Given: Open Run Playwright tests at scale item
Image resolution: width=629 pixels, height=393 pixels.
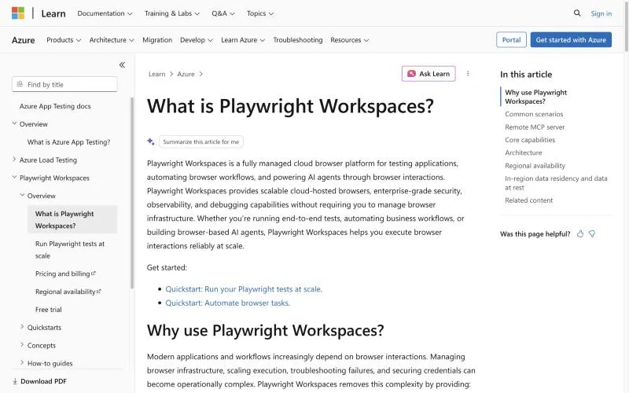Looking at the screenshot, I should [70, 249].
